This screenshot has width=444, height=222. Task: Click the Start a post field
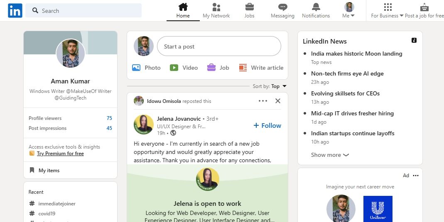click(x=219, y=46)
